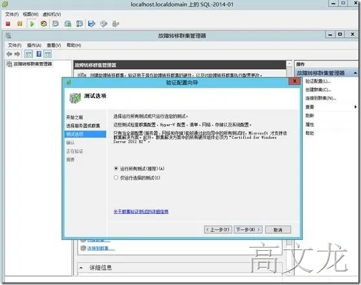Click the back arrow in the cluster manager toolbar

point(9,54)
